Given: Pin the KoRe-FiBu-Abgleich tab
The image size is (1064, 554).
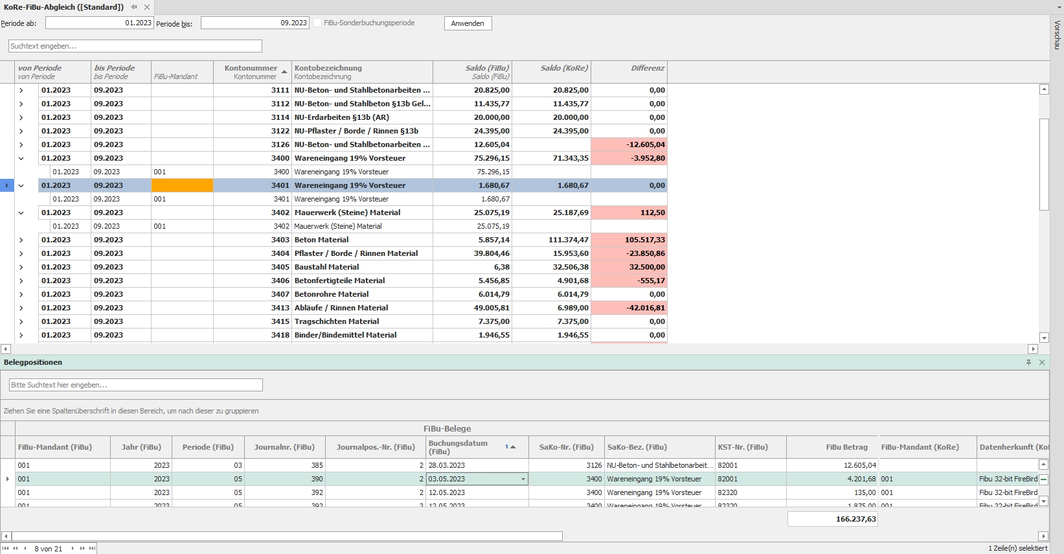Looking at the screenshot, I should click(x=134, y=7).
